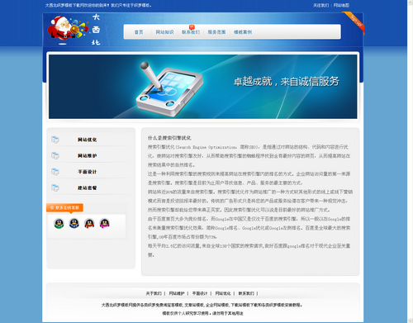Click the pink-scarf QQ penguin icon

tap(105, 223)
